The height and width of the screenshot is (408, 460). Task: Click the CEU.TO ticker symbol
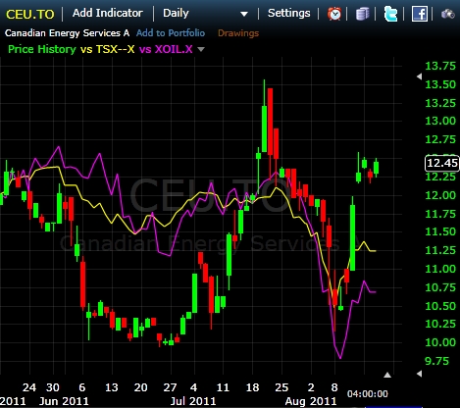pyautogui.click(x=30, y=14)
